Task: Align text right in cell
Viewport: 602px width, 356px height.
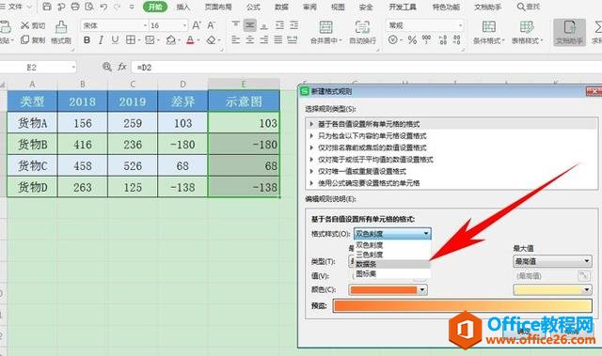Action: [x=264, y=39]
